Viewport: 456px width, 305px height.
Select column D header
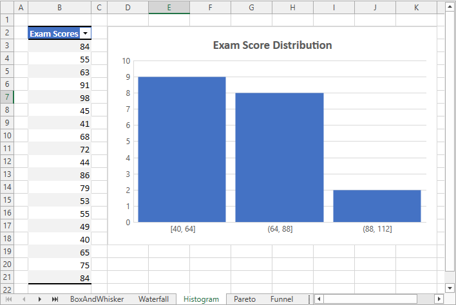click(x=128, y=7)
